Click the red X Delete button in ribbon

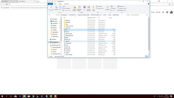point(85,8)
